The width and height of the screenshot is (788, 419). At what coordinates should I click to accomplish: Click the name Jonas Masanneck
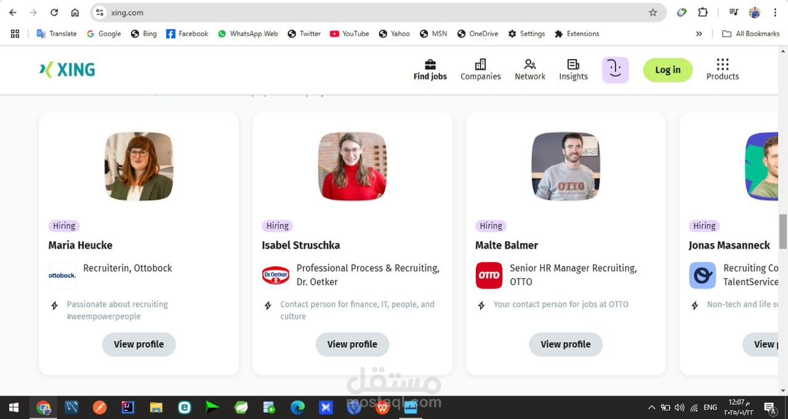(x=730, y=245)
